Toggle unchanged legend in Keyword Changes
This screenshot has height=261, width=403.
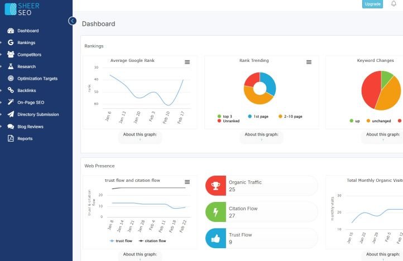coord(378,120)
